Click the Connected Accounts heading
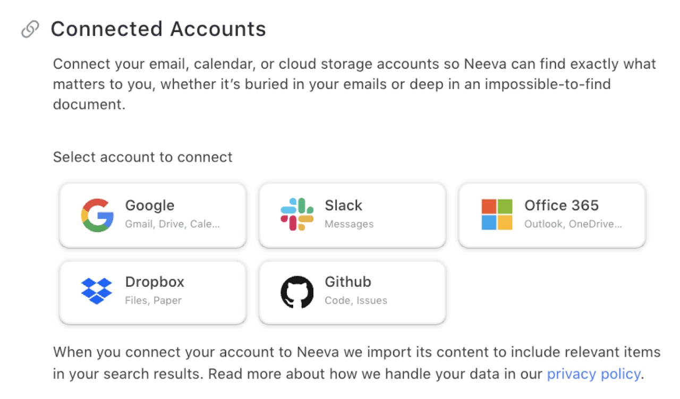This screenshot has width=680, height=399. tap(158, 29)
